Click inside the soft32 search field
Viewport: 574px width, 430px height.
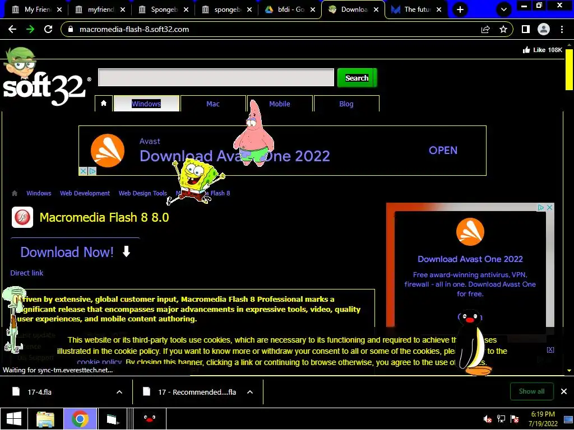(216, 77)
